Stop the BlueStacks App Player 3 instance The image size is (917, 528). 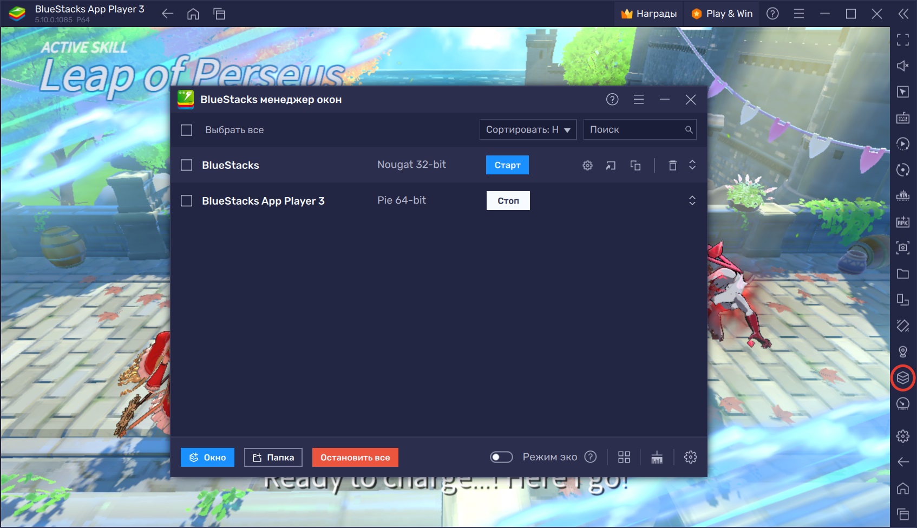[x=508, y=200]
